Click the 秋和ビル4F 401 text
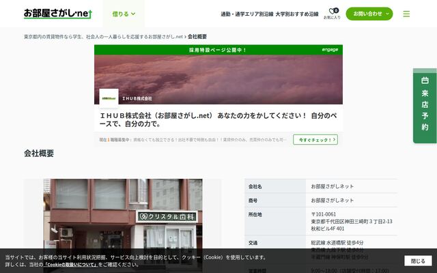437x273 pixels. click(x=328, y=229)
